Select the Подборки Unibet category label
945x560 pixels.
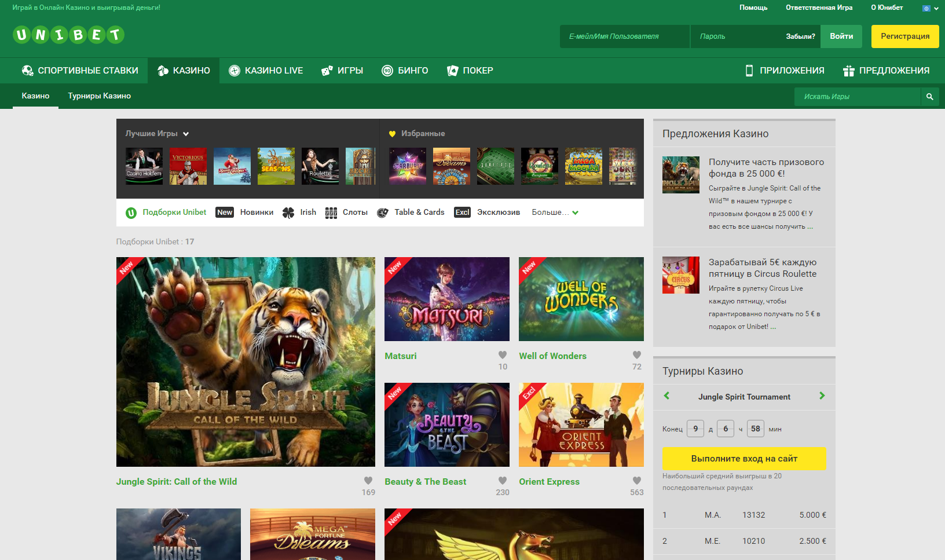(x=174, y=213)
